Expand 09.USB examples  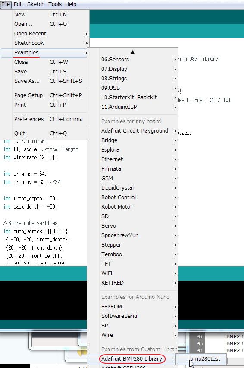coord(133,88)
